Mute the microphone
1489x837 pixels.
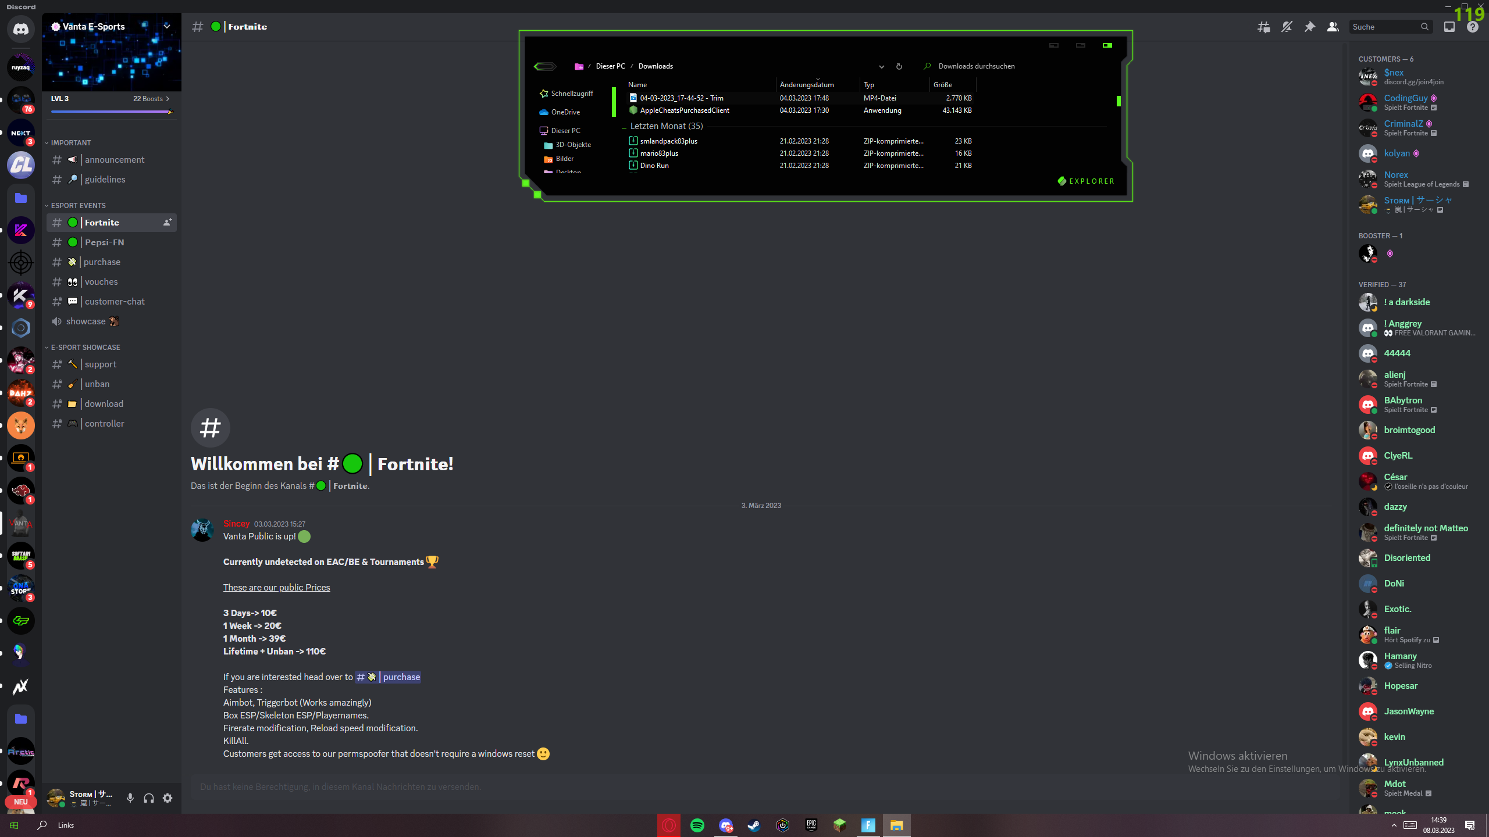(x=130, y=798)
